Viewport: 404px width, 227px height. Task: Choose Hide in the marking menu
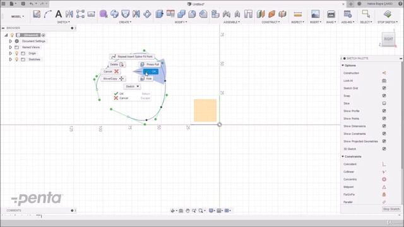(x=146, y=78)
